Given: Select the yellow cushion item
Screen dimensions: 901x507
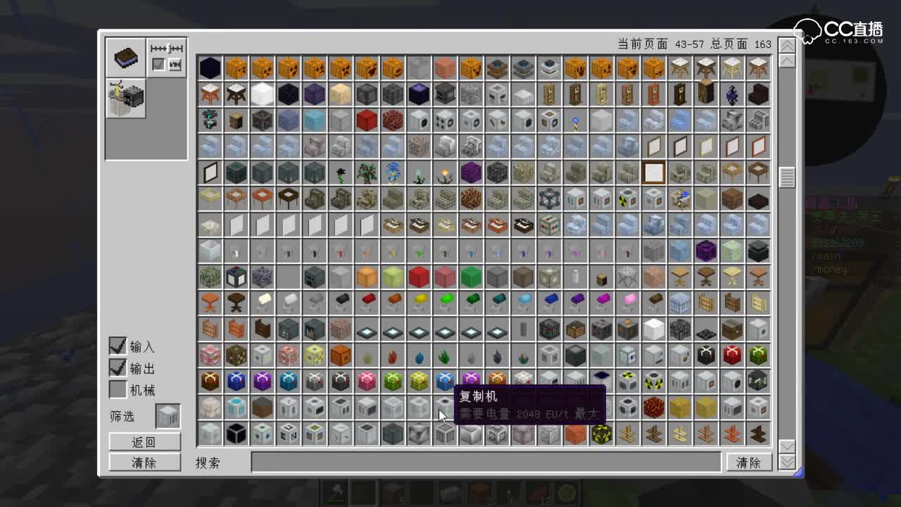Looking at the screenshot, I should coord(418,302).
